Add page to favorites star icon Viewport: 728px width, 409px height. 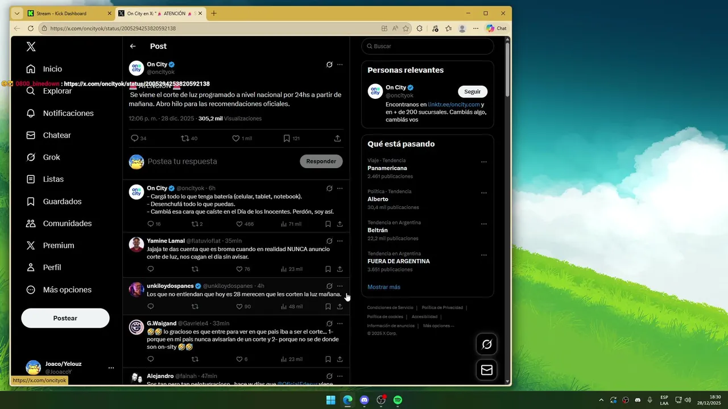(x=406, y=28)
